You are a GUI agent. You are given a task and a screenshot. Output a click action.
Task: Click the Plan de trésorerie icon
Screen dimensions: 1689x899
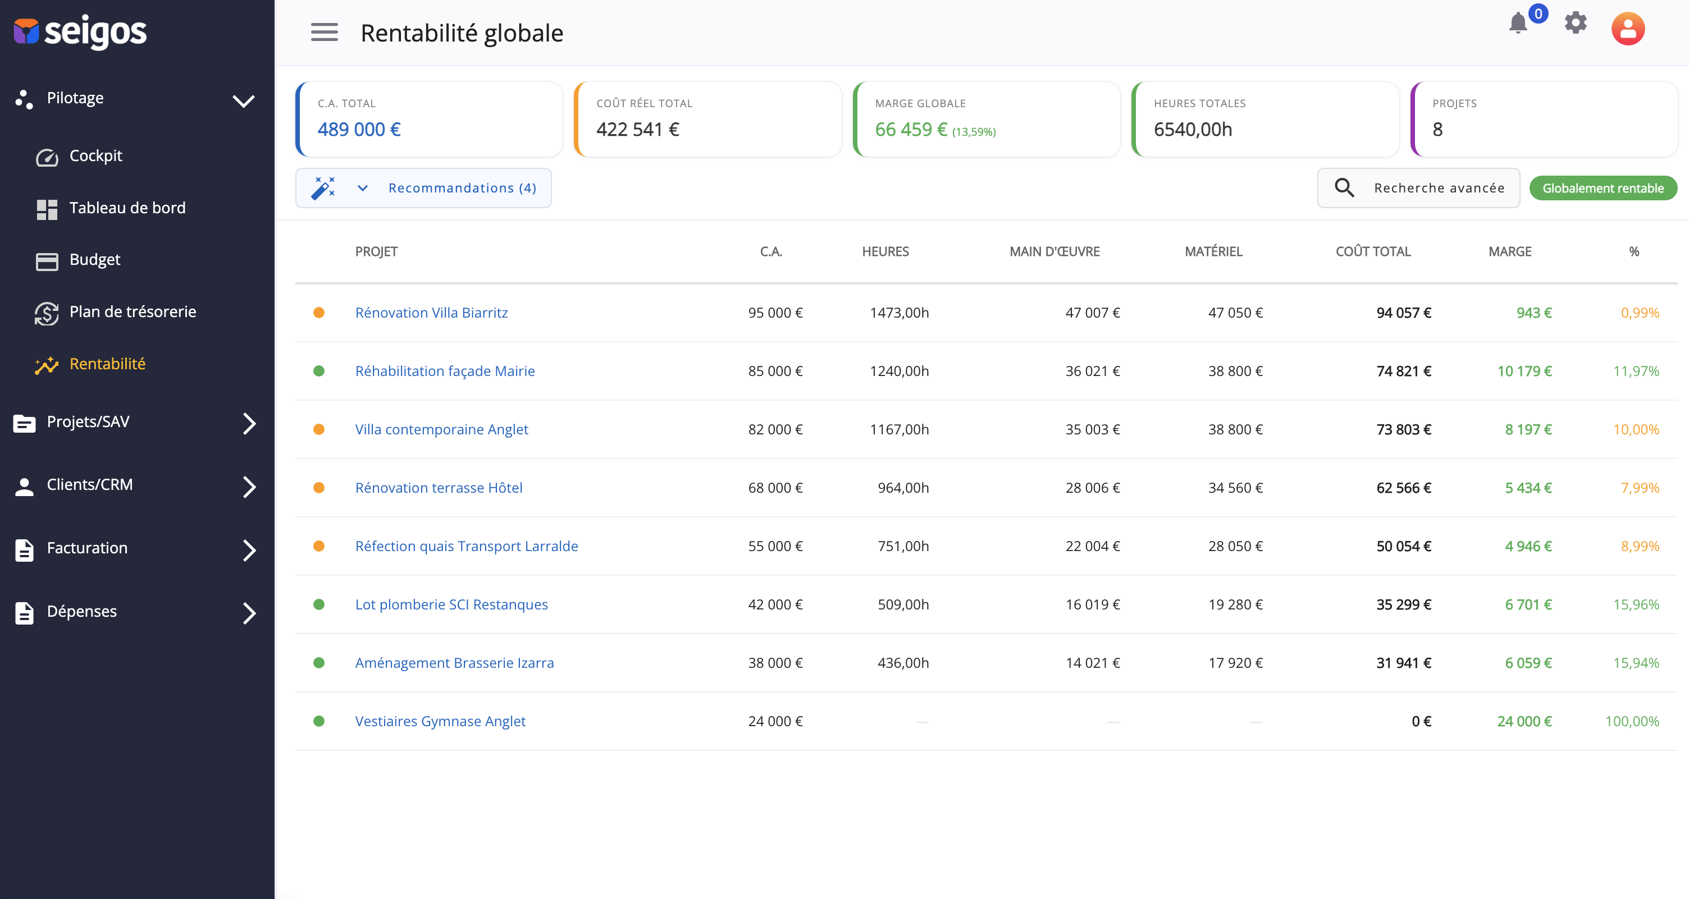coord(47,313)
